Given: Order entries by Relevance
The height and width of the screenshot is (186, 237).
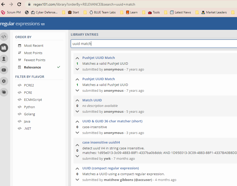Looking at the screenshot, I should click(39, 67).
